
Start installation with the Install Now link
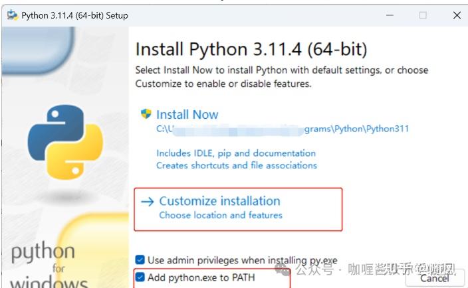(187, 115)
